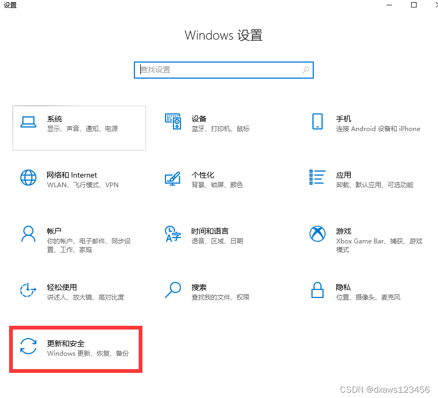Click text 查找我的文件、权限
Viewport: 438px width, 398px height.
[221, 297]
